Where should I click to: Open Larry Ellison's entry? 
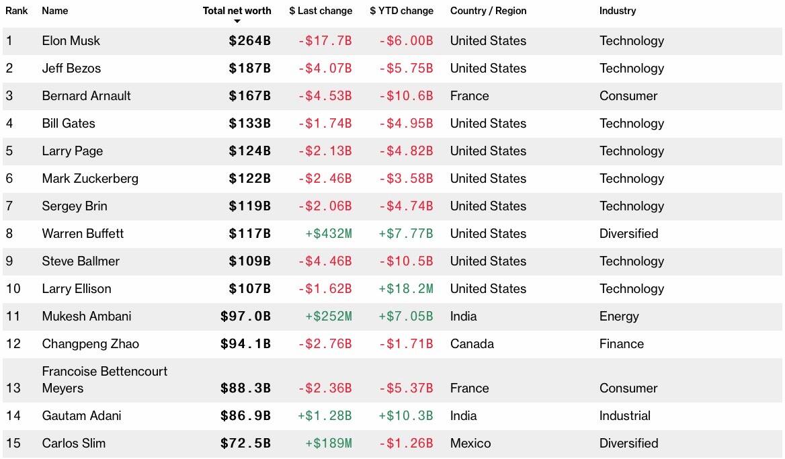(x=77, y=289)
